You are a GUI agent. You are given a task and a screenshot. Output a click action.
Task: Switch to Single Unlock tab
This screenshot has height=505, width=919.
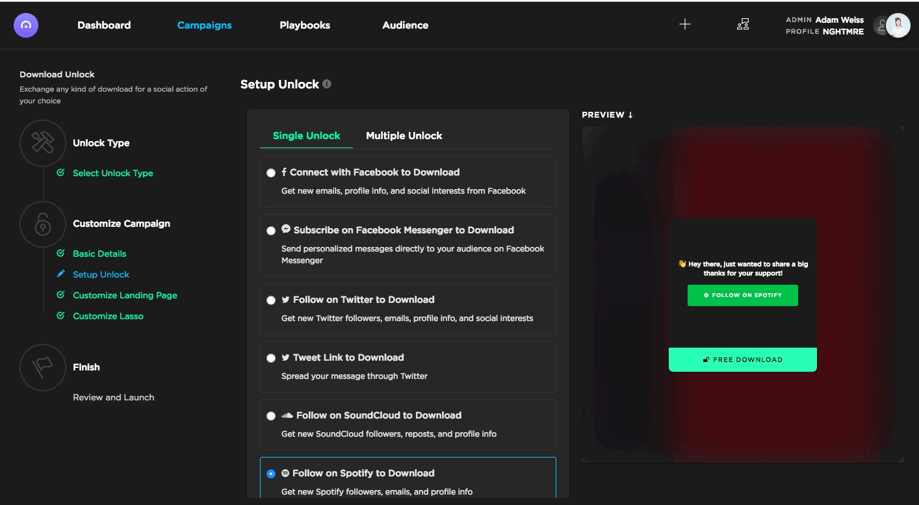point(307,135)
